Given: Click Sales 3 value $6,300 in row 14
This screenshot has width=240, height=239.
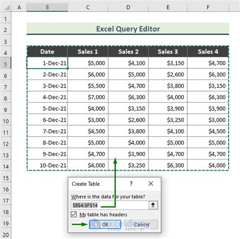Looking at the screenshot, I should tap(168, 165).
